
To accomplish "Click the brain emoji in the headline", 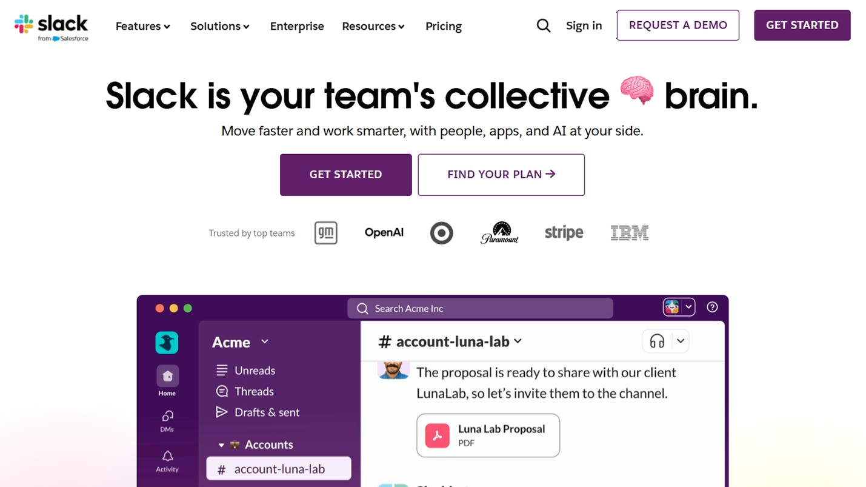I will point(637,92).
